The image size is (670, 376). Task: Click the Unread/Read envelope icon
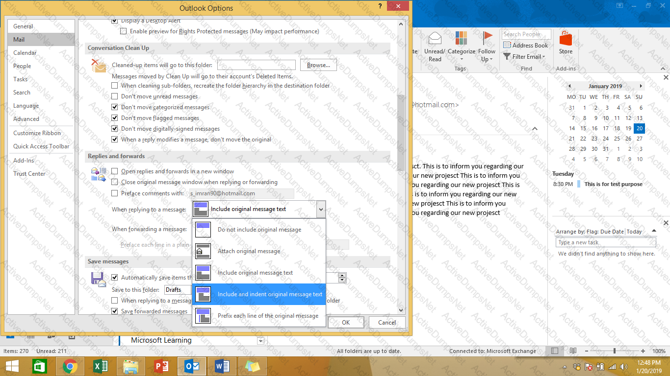tap(435, 39)
